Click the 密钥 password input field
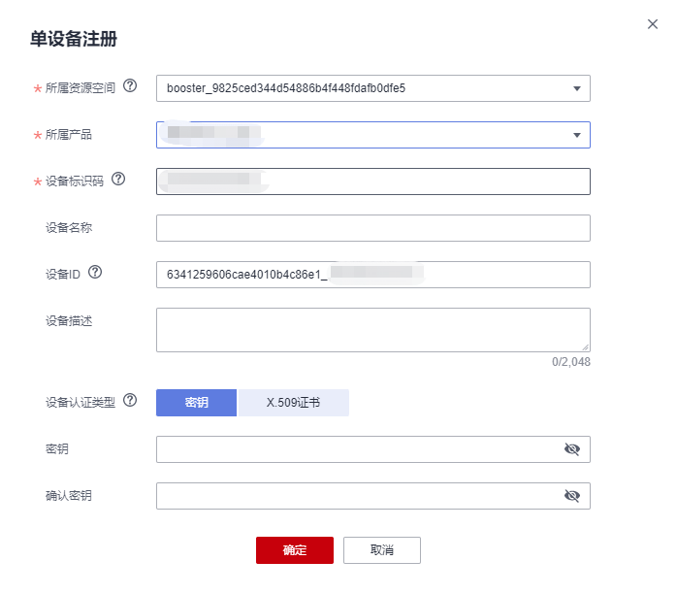The height and width of the screenshot is (594, 677). coord(373,449)
